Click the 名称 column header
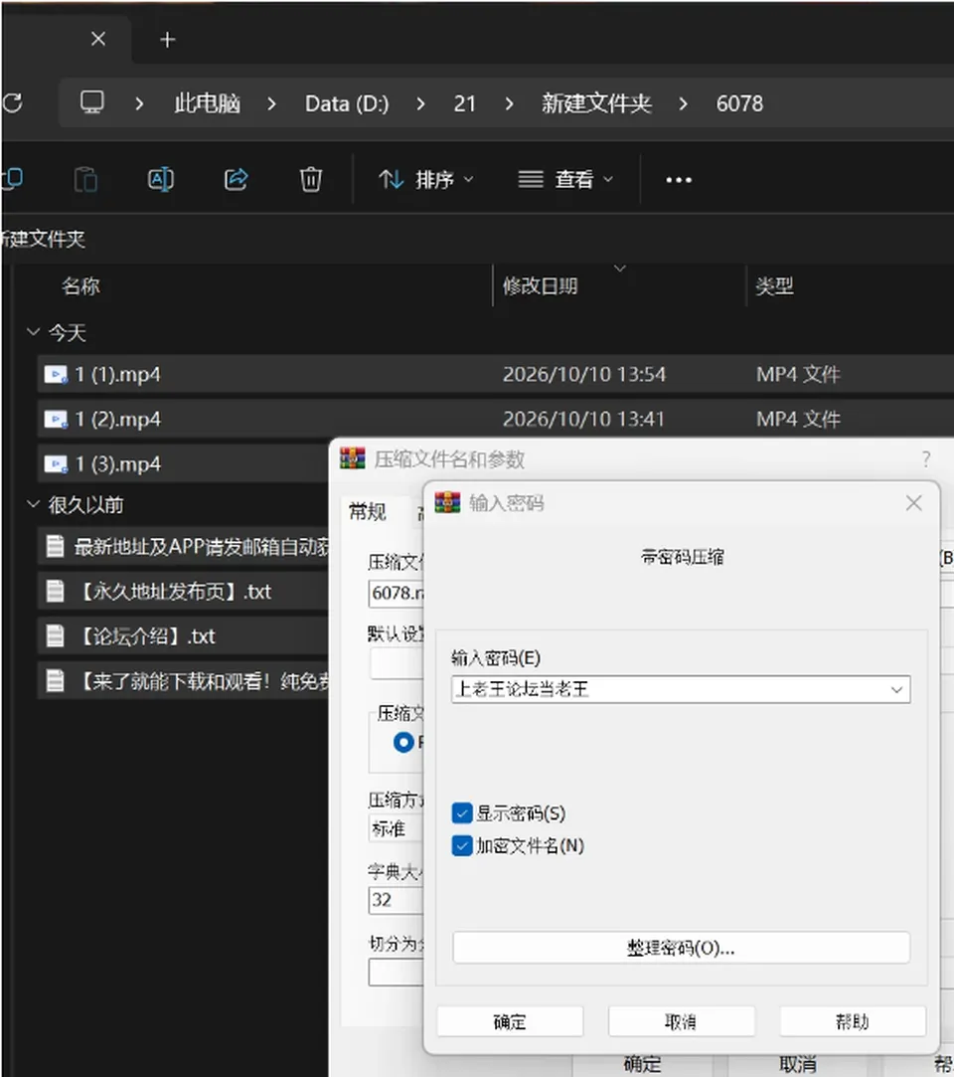Image resolution: width=954 pixels, height=1077 pixels. [80, 285]
